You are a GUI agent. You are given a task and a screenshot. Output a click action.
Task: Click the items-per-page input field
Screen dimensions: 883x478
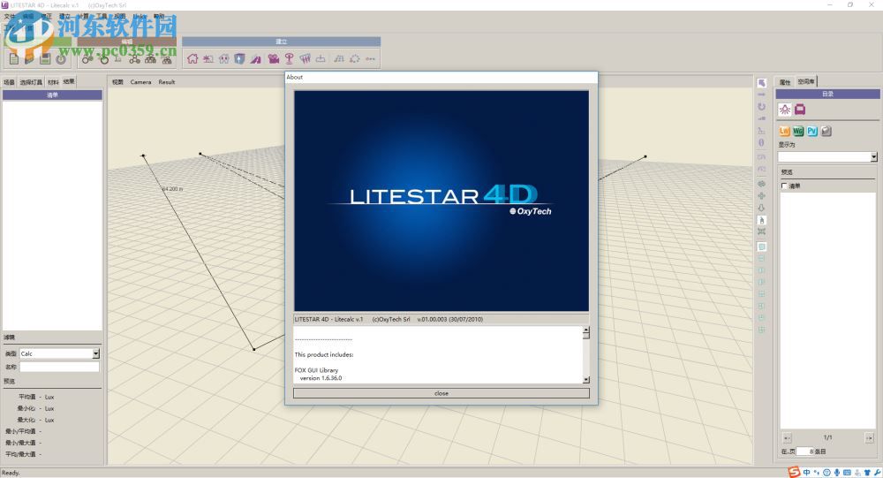coord(804,451)
